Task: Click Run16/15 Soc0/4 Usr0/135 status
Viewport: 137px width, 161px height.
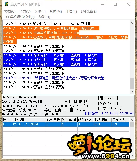Action: click(x=23, y=102)
